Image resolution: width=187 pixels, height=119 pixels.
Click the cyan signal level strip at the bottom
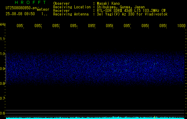95,118
